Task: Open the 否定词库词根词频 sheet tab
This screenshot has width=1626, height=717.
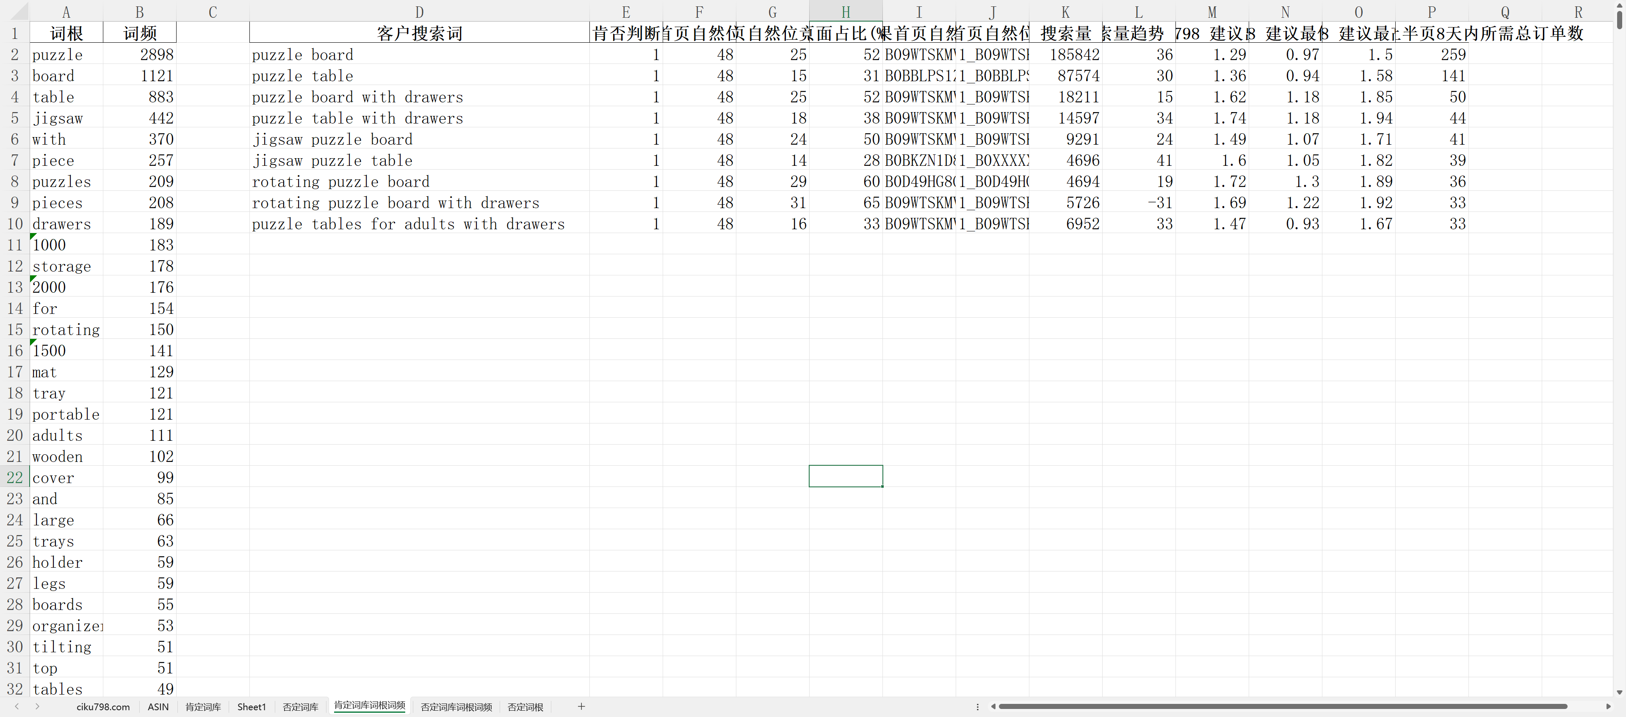Action: pyautogui.click(x=456, y=707)
